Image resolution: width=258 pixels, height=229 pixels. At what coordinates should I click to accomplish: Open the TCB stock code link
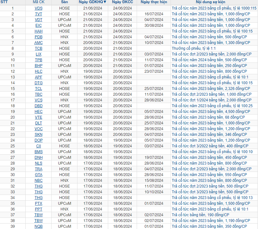click(x=38, y=48)
